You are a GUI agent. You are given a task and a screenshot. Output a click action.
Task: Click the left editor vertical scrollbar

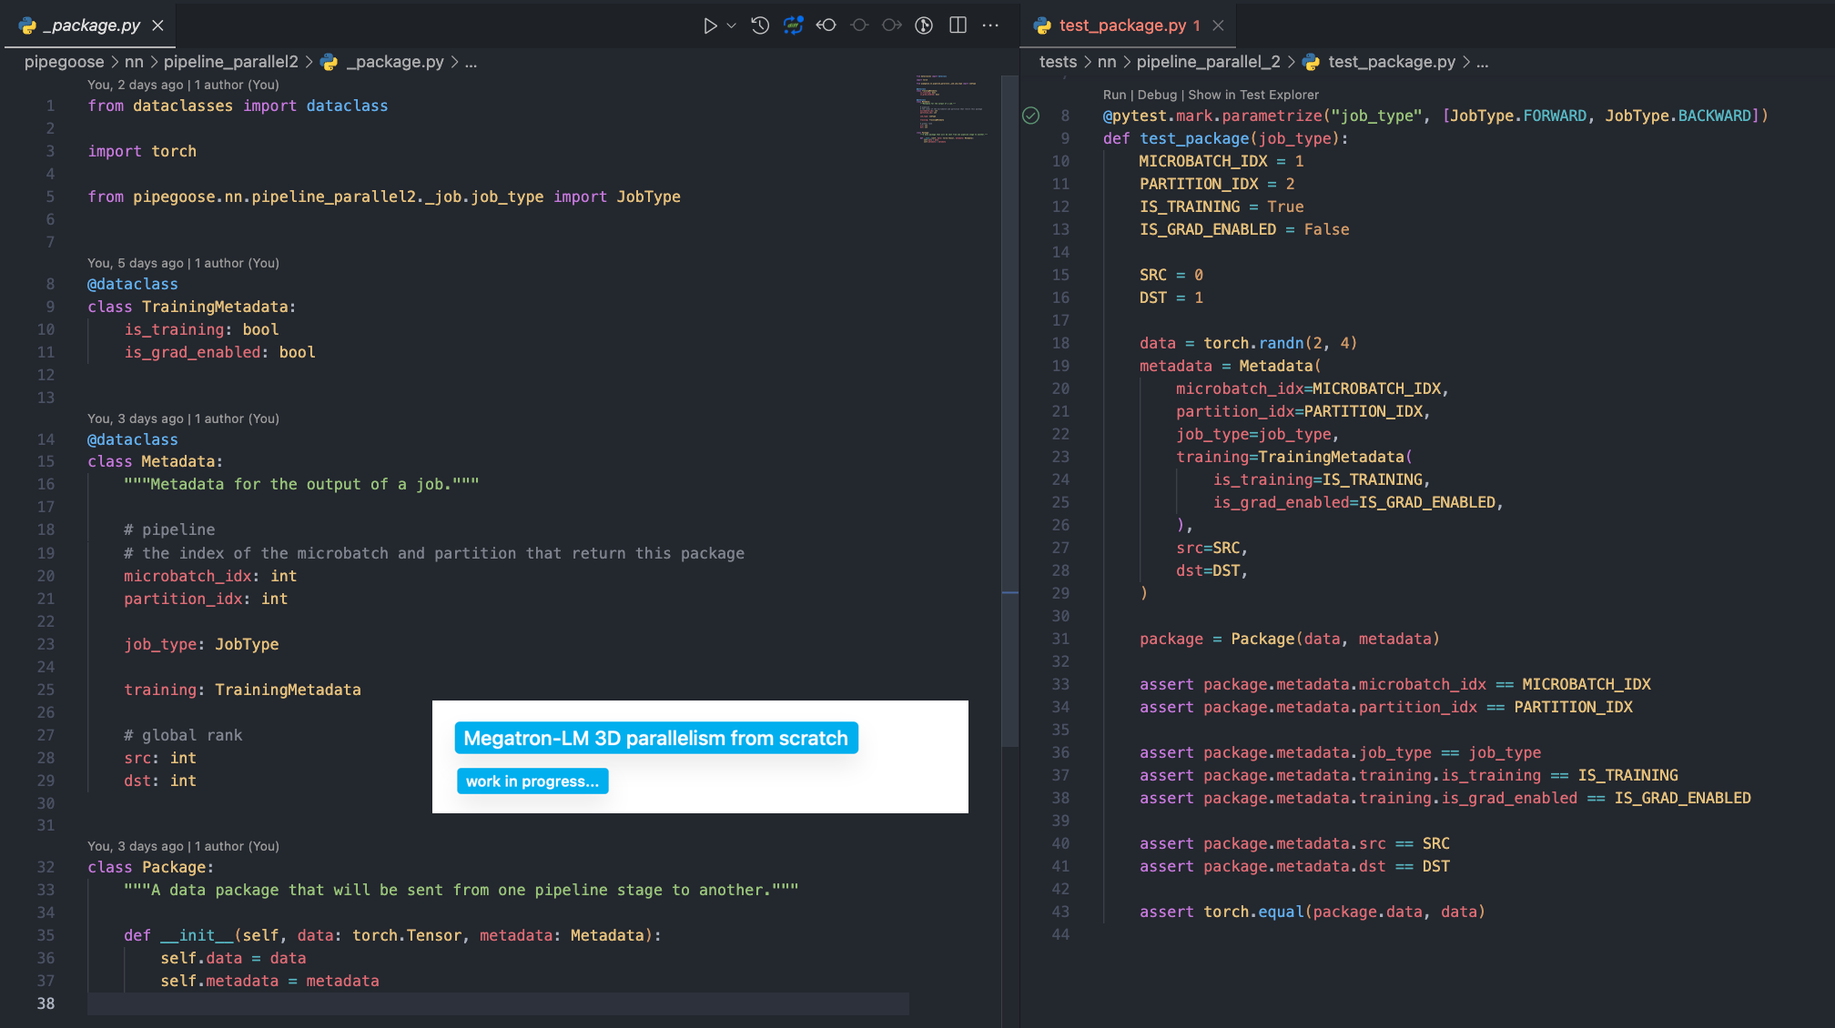[x=1009, y=409]
